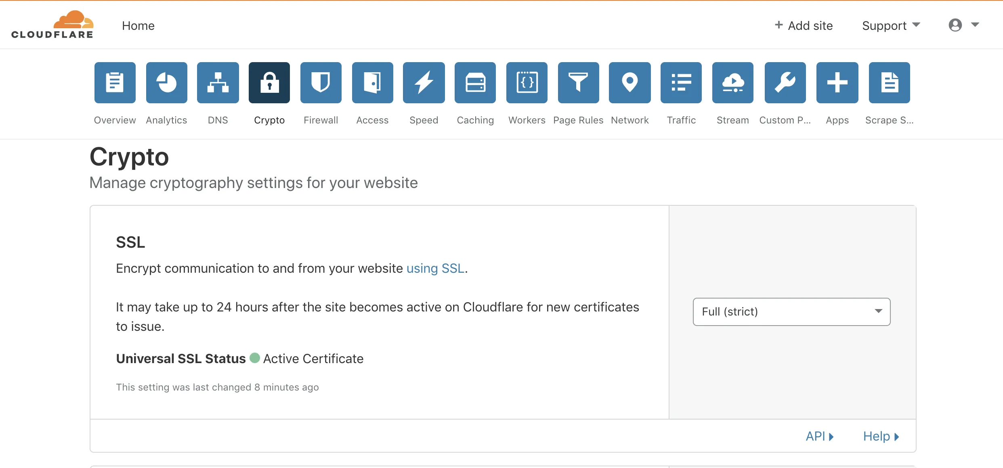Open the Caching drive icon

pyautogui.click(x=475, y=83)
